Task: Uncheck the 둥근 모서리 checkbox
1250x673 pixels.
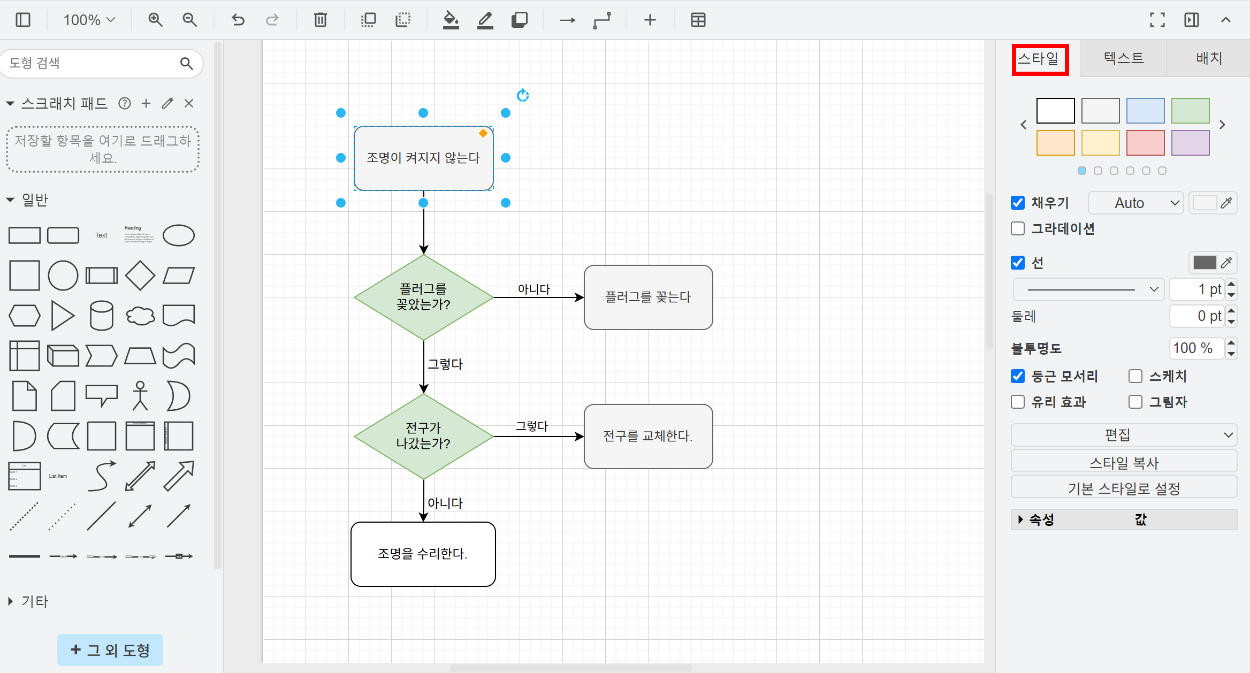Action: point(1018,376)
